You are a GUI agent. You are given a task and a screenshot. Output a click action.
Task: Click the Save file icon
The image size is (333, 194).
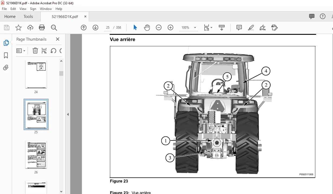[x=7, y=28]
